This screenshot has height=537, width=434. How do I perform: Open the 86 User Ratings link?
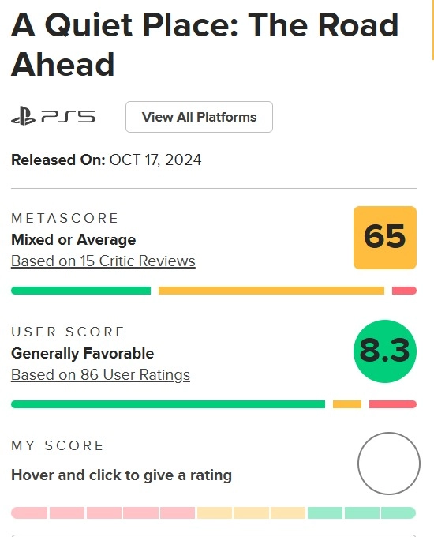click(x=100, y=374)
